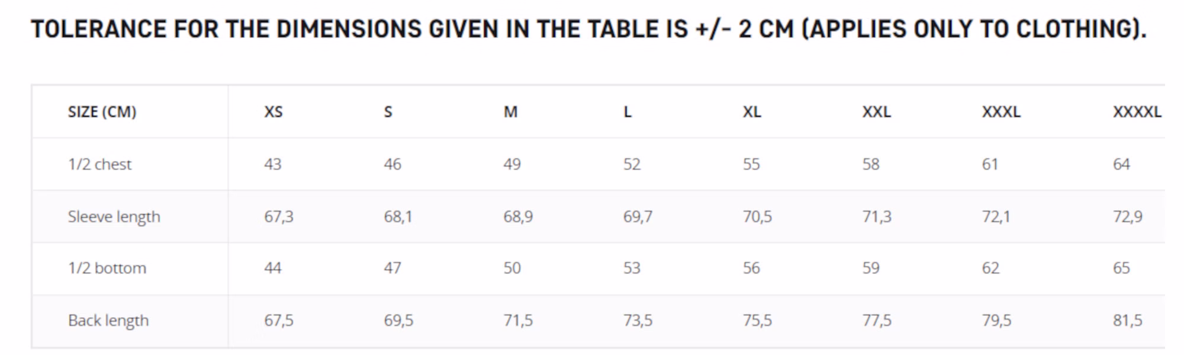Select the XS column header
Screen dimensions: 1184x355
[x=274, y=112]
